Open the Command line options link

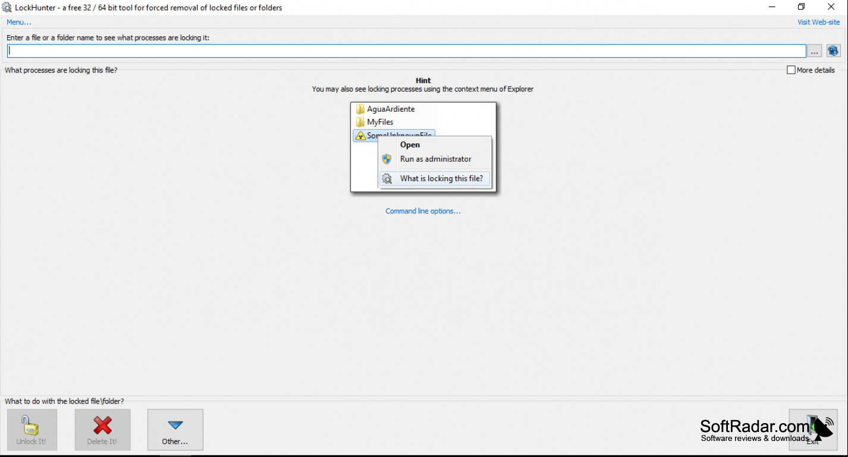(423, 211)
